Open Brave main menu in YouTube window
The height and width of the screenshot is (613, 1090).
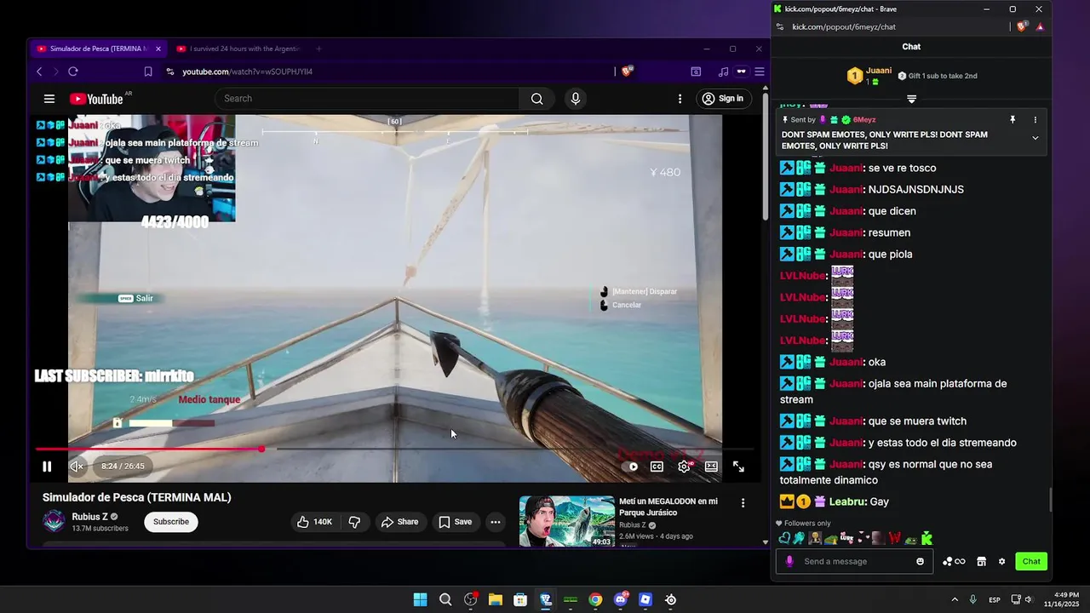[x=760, y=72]
